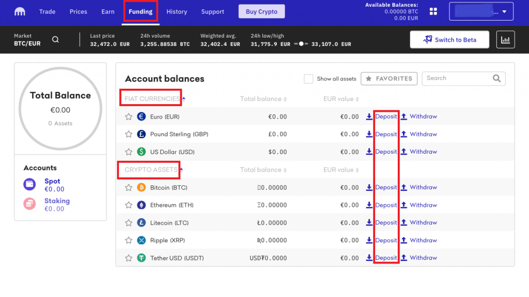Open the History tab
The width and height of the screenshot is (529, 297).
click(177, 11)
